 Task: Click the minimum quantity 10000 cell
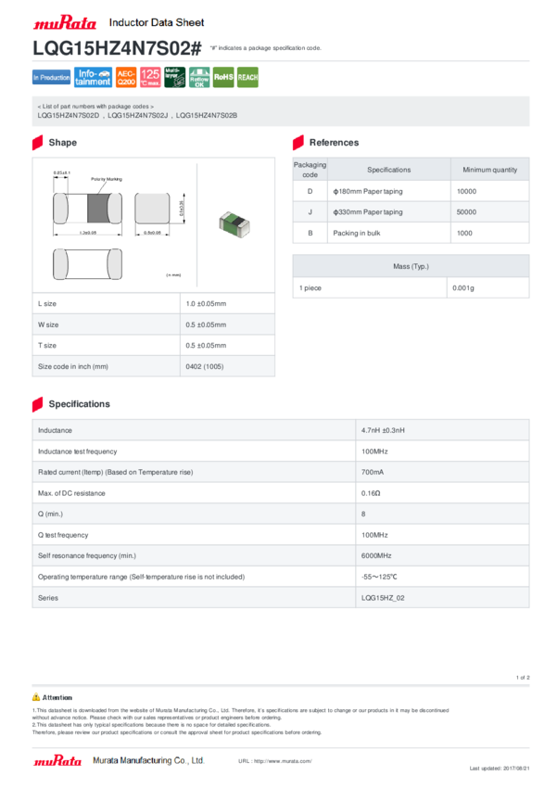pyautogui.click(x=490, y=192)
